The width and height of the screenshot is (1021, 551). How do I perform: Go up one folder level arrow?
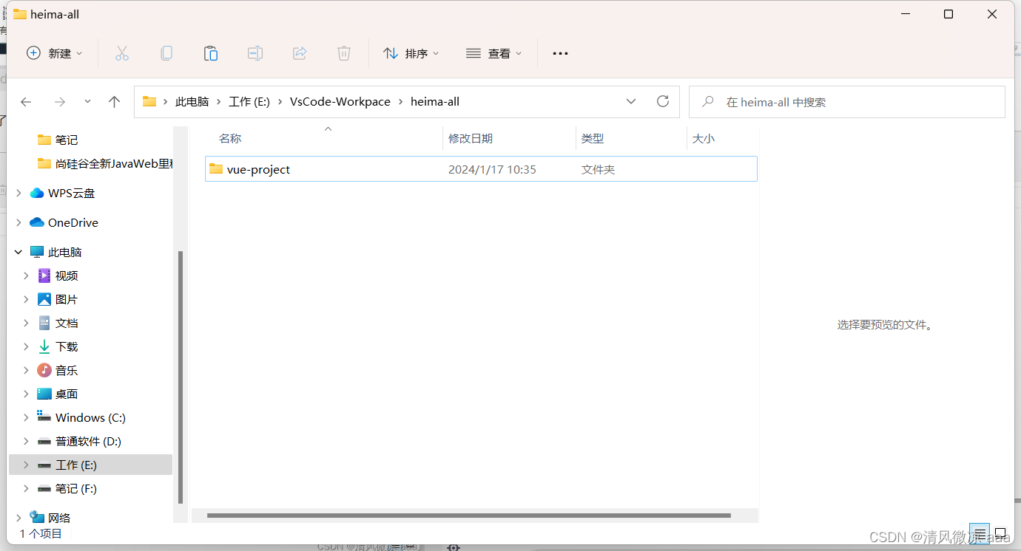[114, 102]
